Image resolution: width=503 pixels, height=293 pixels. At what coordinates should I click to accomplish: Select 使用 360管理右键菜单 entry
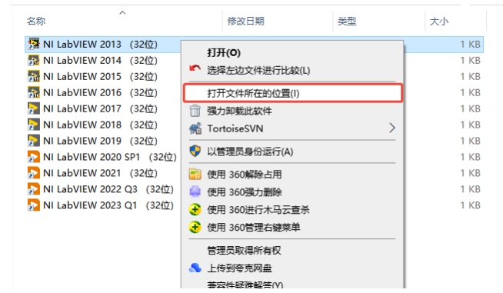(x=254, y=227)
